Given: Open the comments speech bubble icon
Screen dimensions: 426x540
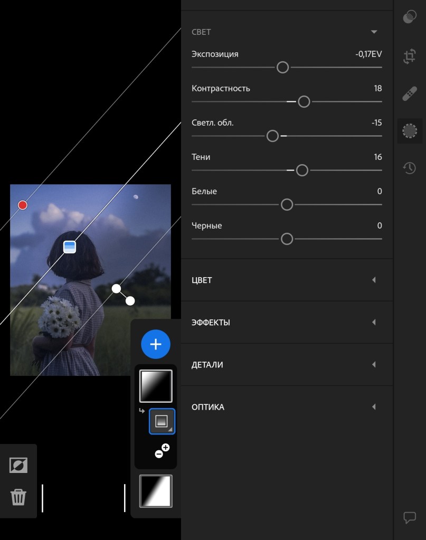Looking at the screenshot, I should click(x=410, y=517).
